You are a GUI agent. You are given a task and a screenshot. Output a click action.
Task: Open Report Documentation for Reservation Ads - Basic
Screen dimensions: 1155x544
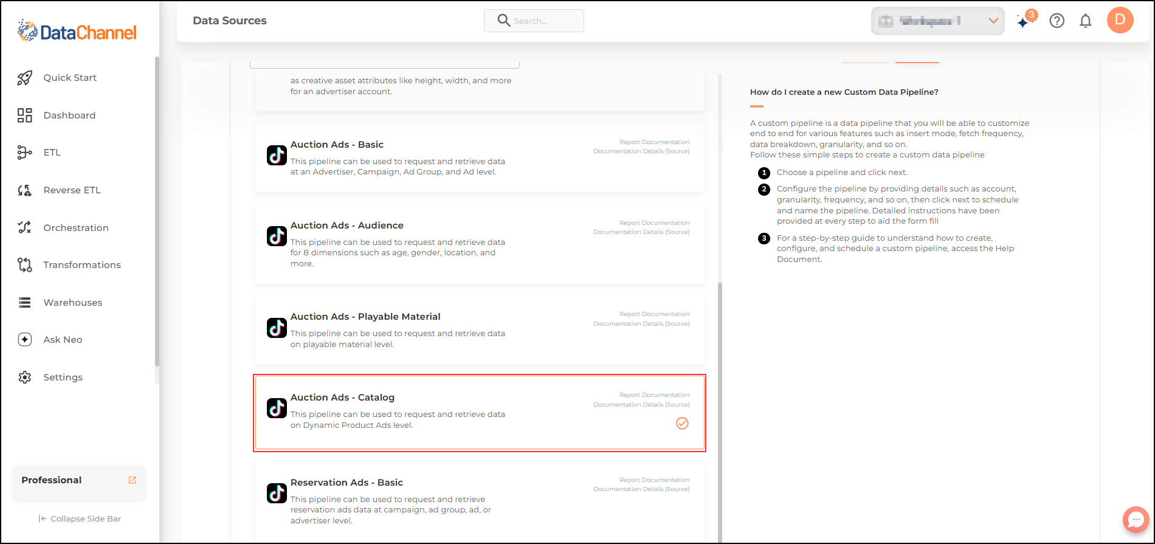[654, 480]
